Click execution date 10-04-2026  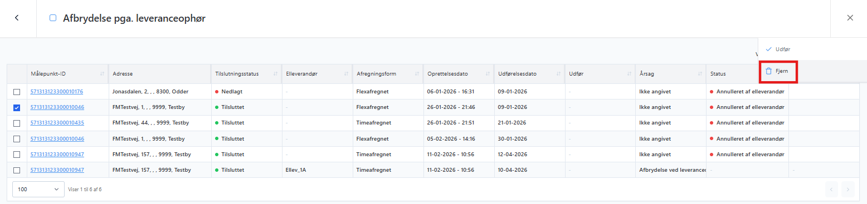click(x=512, y=170)
